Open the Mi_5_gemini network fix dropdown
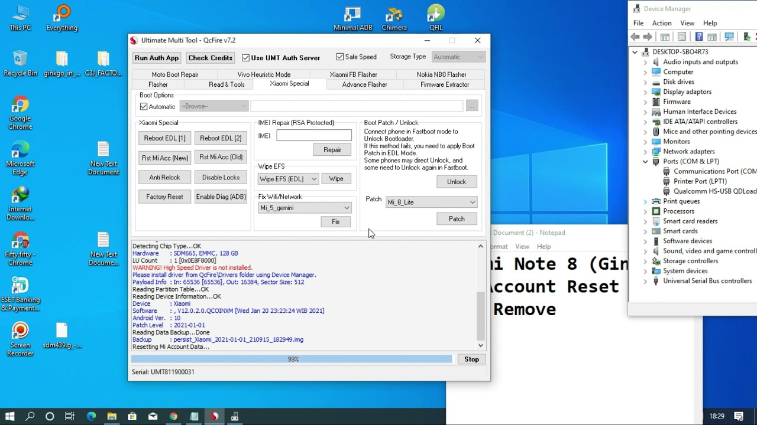Viewport: 757px width, 425px height. pyautogui.click(x=305, y=208)
